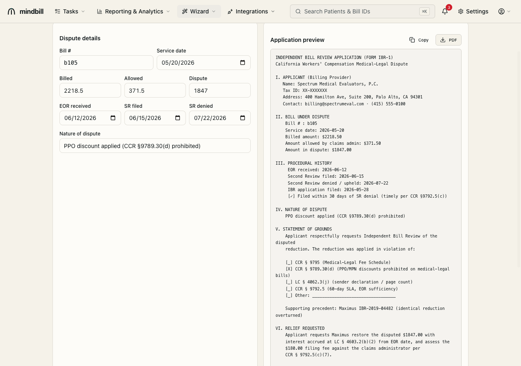Image resolution: width=521 pixels, height=366 pixels.
Task: Click the search magnifier icon
Action: [x=298, y=11]
